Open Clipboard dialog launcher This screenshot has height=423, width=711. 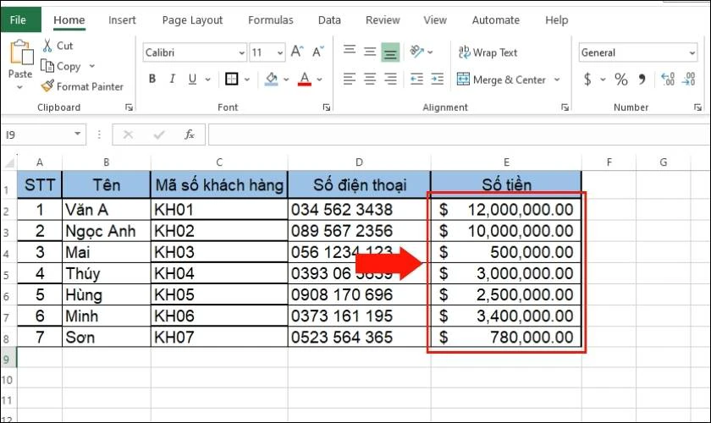pyautogui.click(x=130, y=107)
